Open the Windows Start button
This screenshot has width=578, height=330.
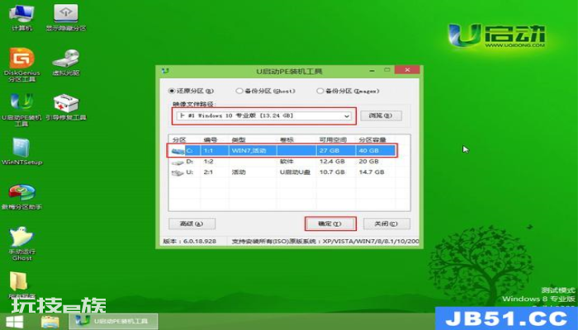click(15, 322)
